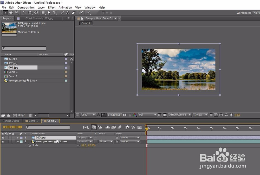Toggle Motion Blur for all layers
Viewport: 260px width, 175px height.
click(x=120, y=127)
